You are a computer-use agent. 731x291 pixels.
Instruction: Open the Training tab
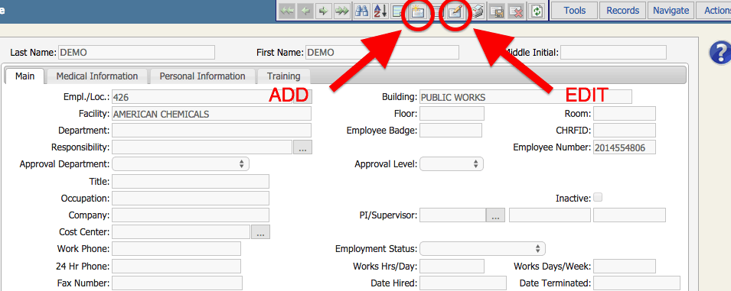283,76
